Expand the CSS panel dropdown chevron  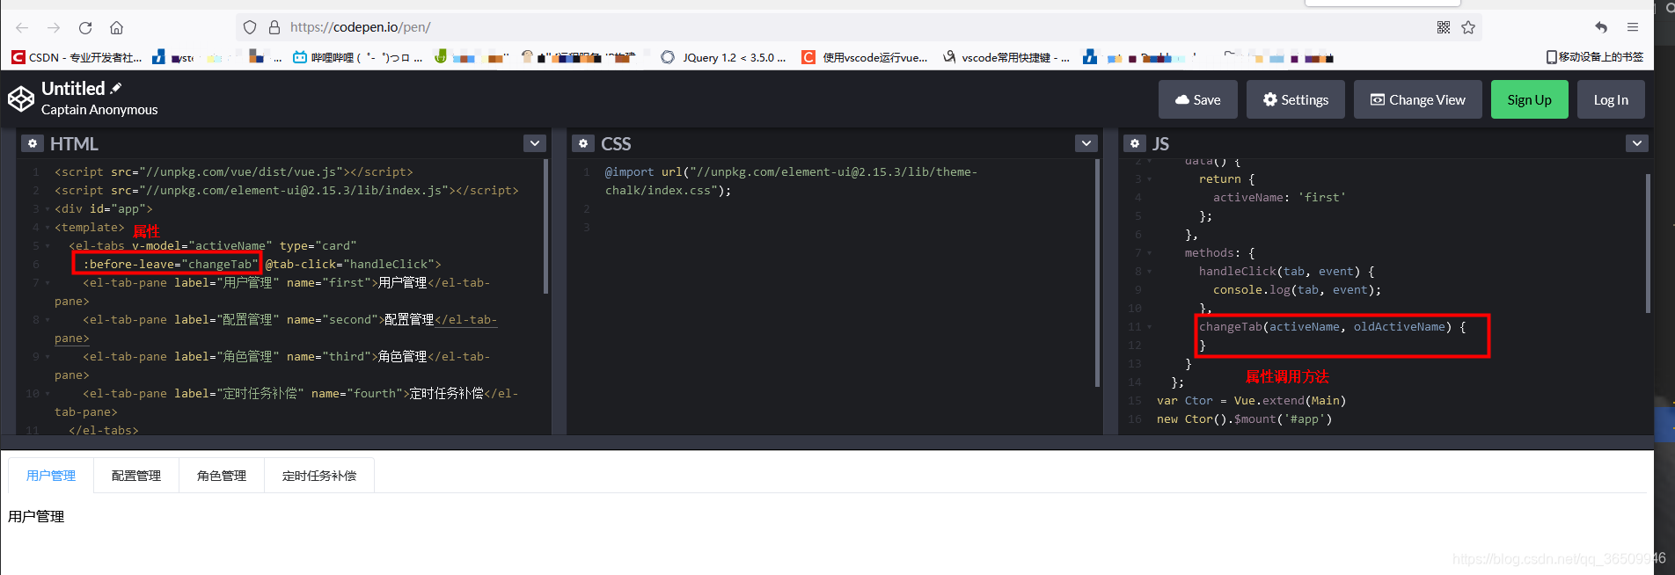coord(1086,143)
